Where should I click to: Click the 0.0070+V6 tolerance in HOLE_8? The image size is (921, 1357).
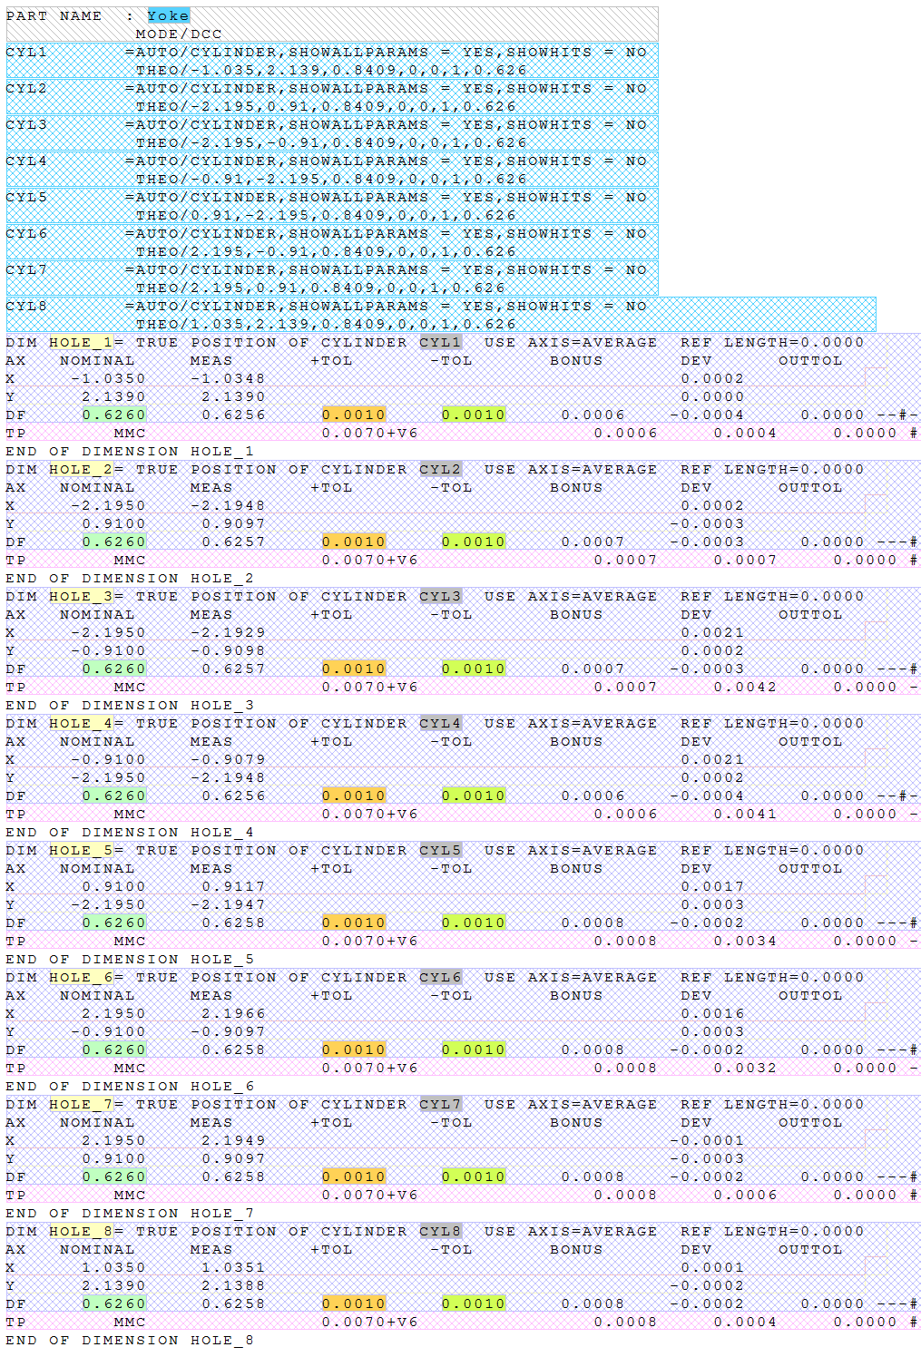click(x=369, y=1322)
